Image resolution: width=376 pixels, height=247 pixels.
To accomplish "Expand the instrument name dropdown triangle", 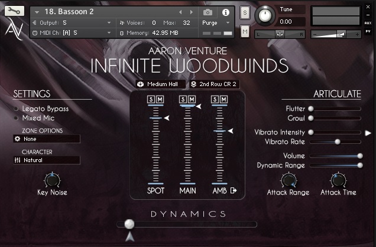I will 37,12.
